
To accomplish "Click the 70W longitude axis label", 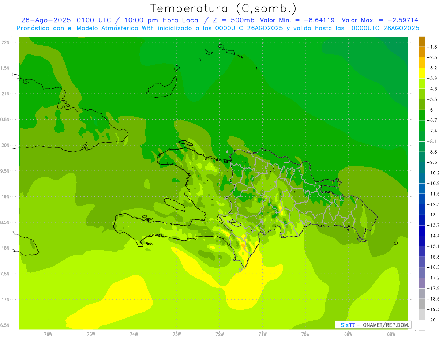I will (x=305, y=334).
